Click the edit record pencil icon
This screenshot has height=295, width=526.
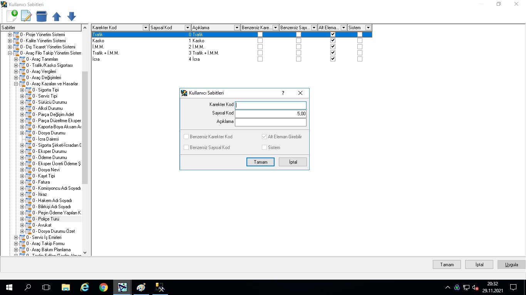coord(26,16)
